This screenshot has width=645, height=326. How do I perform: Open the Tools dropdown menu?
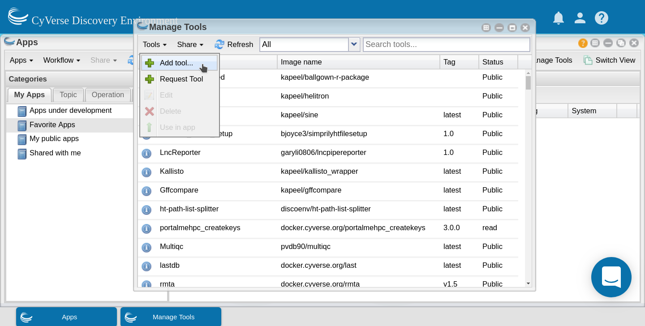pos(155,44)
